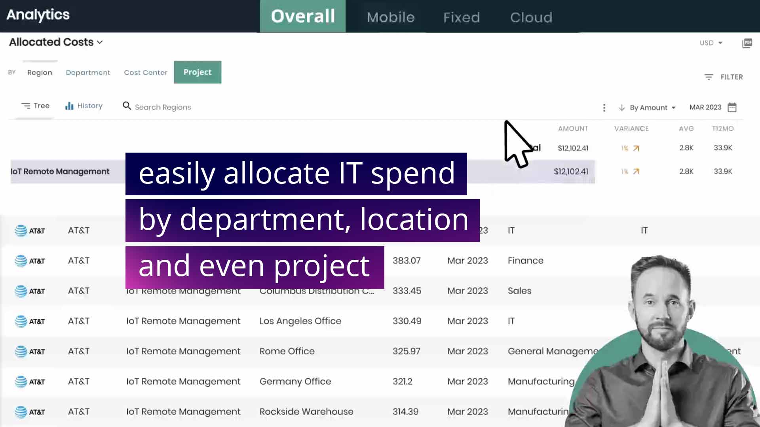Click amount 325.97

(407, 351)
